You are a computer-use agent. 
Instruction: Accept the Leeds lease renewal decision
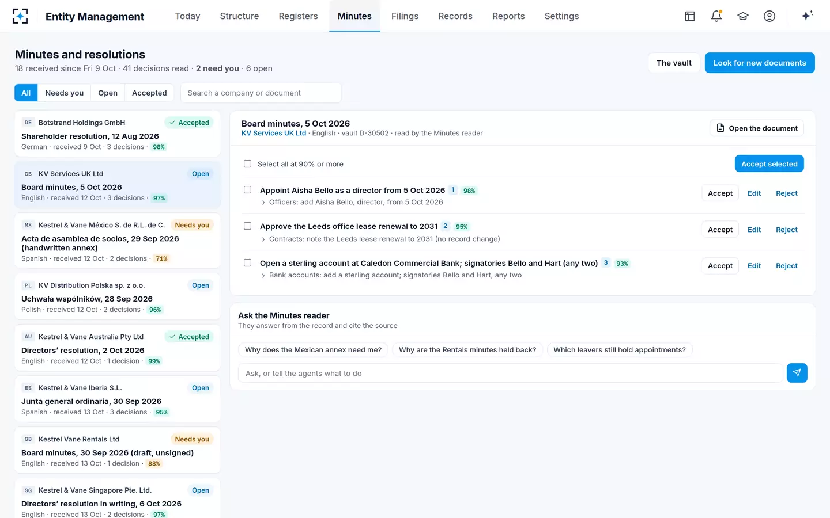point(720,230)
